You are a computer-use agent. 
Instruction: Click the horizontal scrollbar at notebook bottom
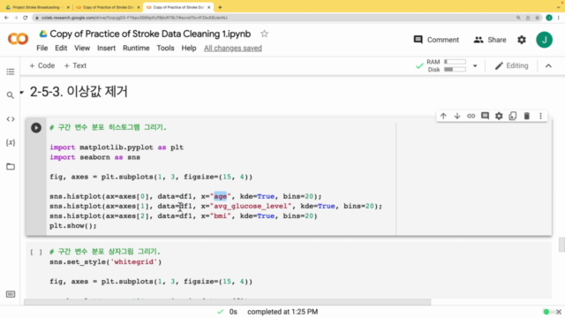[228, 302]
